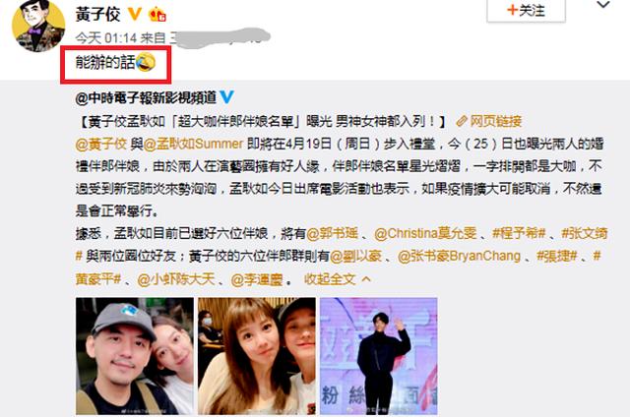Open the man waving on stage thumbnail

(378, 356)
